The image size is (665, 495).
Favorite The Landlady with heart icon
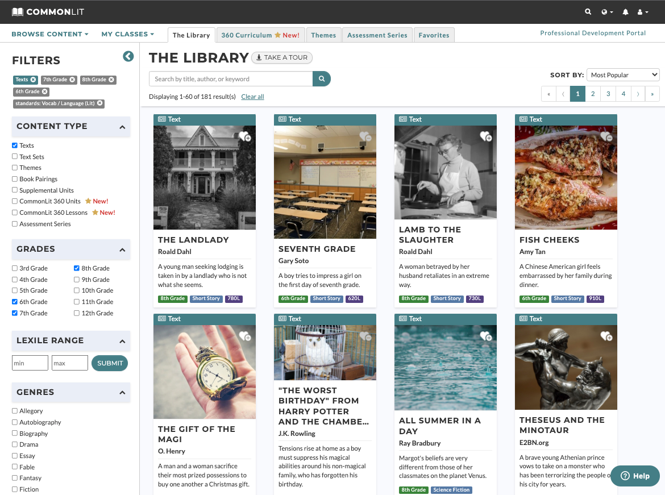245,136
